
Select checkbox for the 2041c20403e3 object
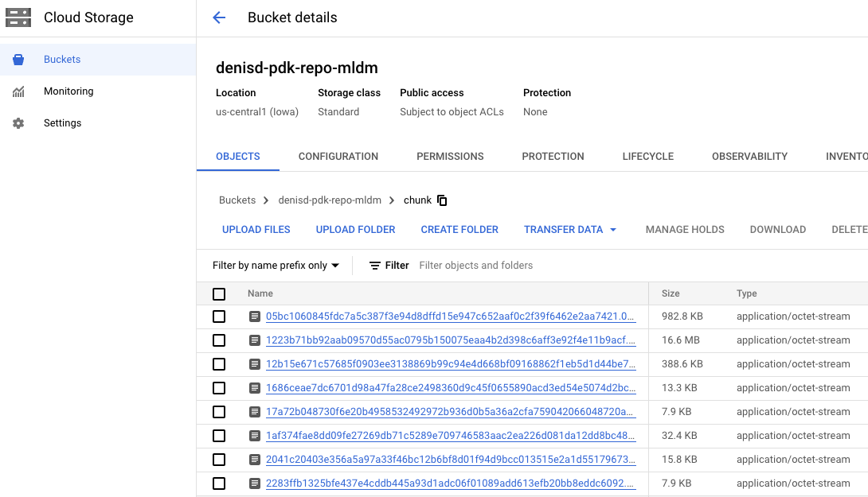219,460
